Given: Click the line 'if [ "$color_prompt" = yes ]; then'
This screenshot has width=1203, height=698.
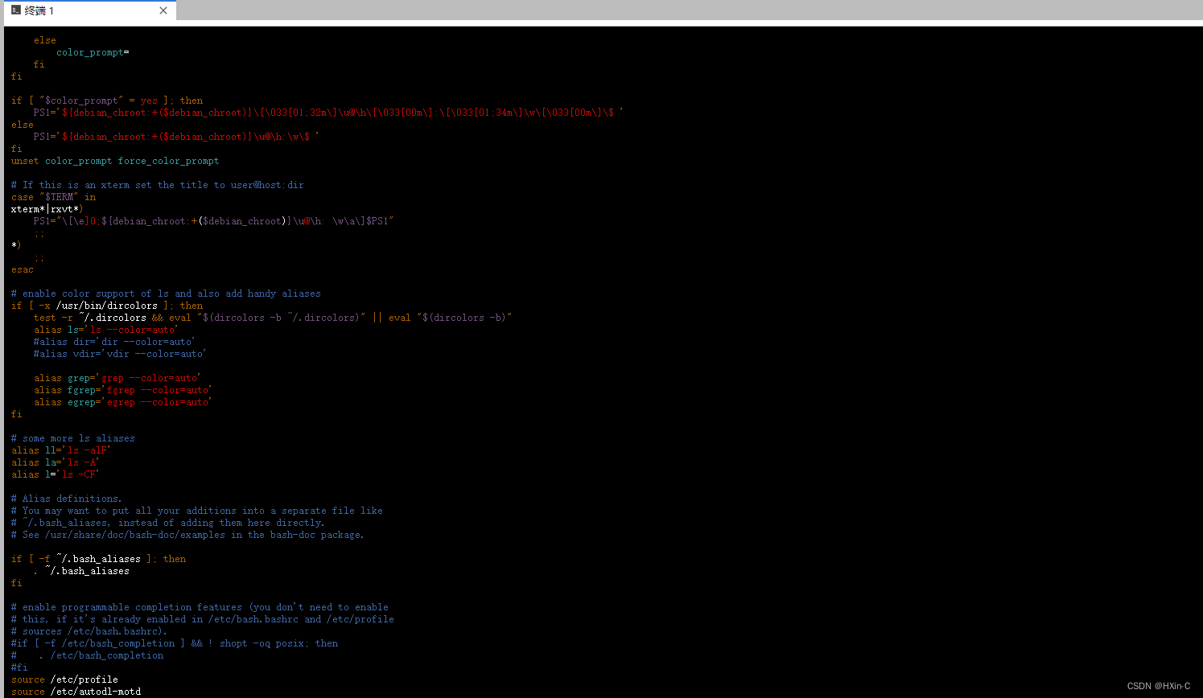Looking at the screenshot, I should [107, 101].
